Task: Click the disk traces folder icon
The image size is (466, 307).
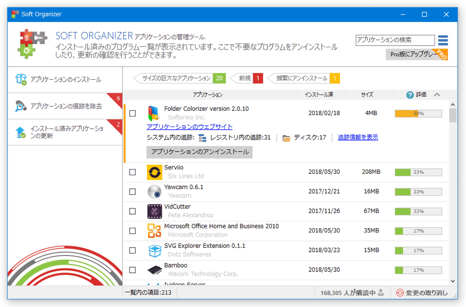Action: [286, 138]
